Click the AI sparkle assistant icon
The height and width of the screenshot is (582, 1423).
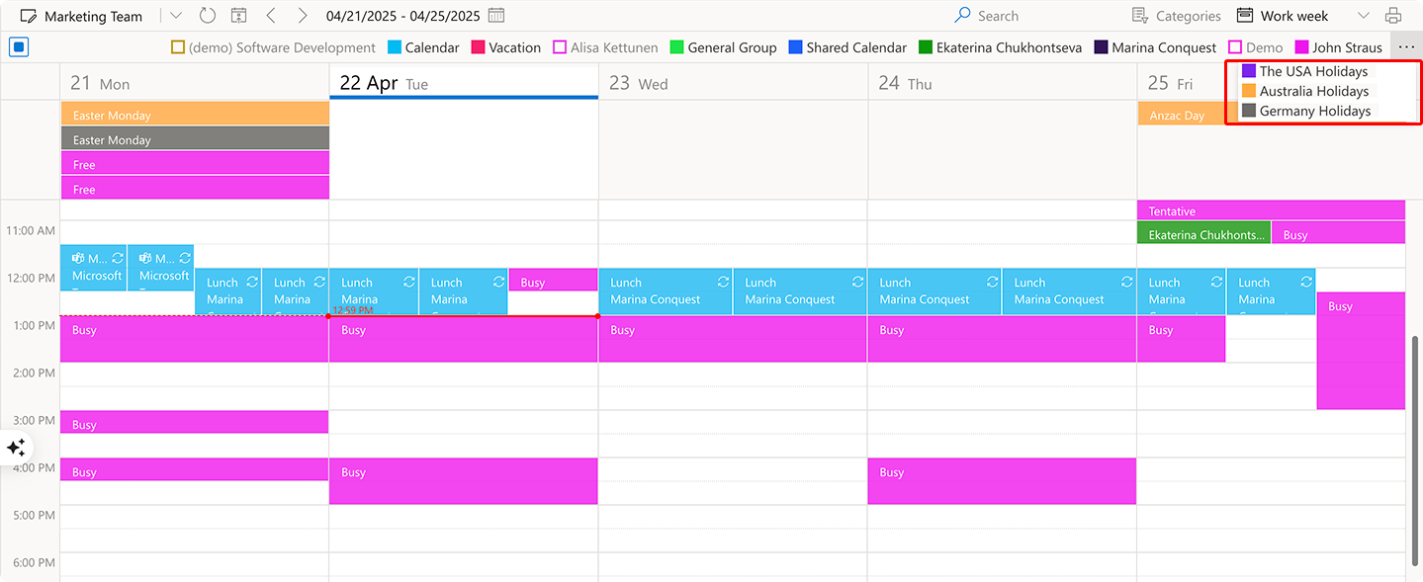(x=16, y=448)
